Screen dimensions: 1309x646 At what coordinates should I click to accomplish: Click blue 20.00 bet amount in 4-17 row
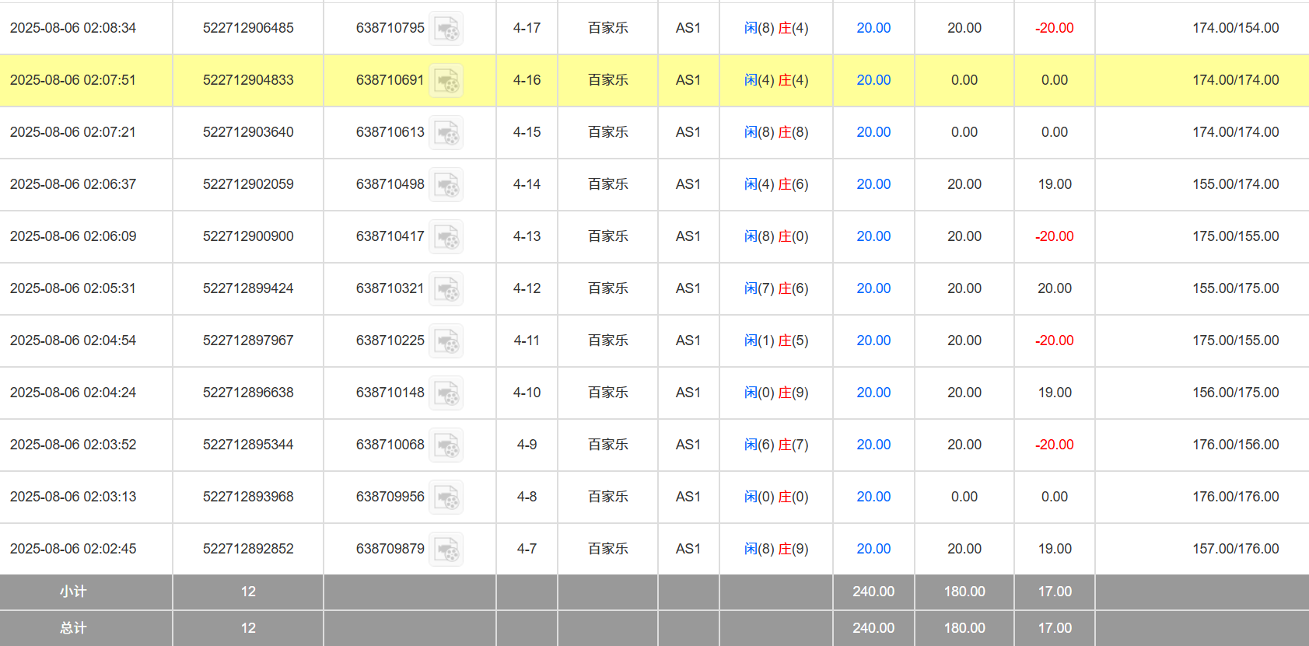[873, 28]
